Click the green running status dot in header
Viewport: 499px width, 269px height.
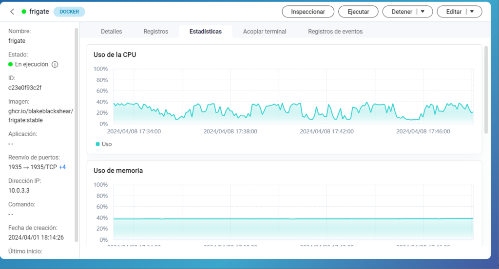[24, 12]
